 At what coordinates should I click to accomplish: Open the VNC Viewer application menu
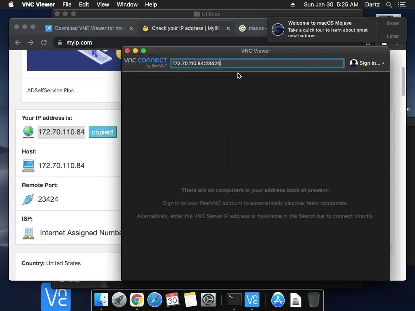(x=39, y=4)
